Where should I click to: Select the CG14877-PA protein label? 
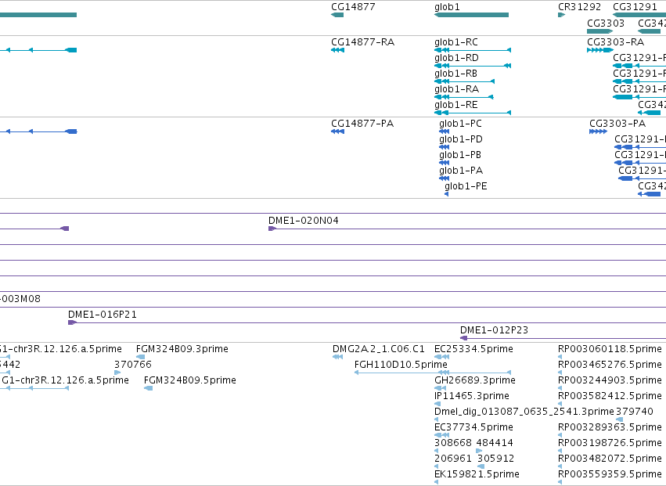coord(362,124)
